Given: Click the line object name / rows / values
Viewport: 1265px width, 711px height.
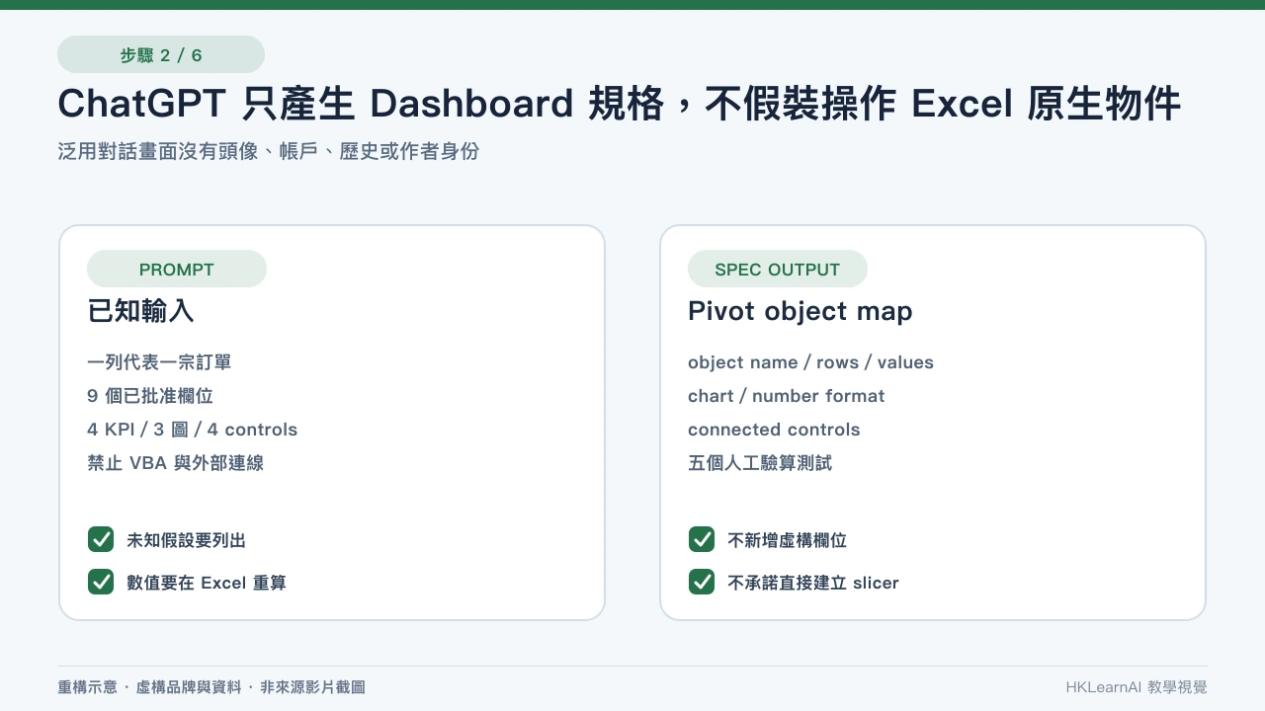Looking at the screenshot, I should click(x=810, y=362).
